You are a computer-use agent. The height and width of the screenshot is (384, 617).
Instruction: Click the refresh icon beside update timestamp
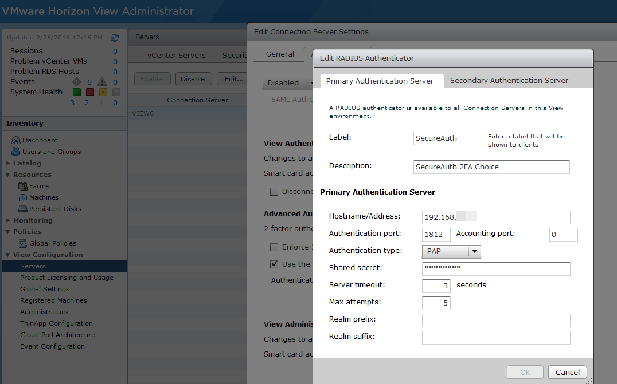(x=115, y=38)
